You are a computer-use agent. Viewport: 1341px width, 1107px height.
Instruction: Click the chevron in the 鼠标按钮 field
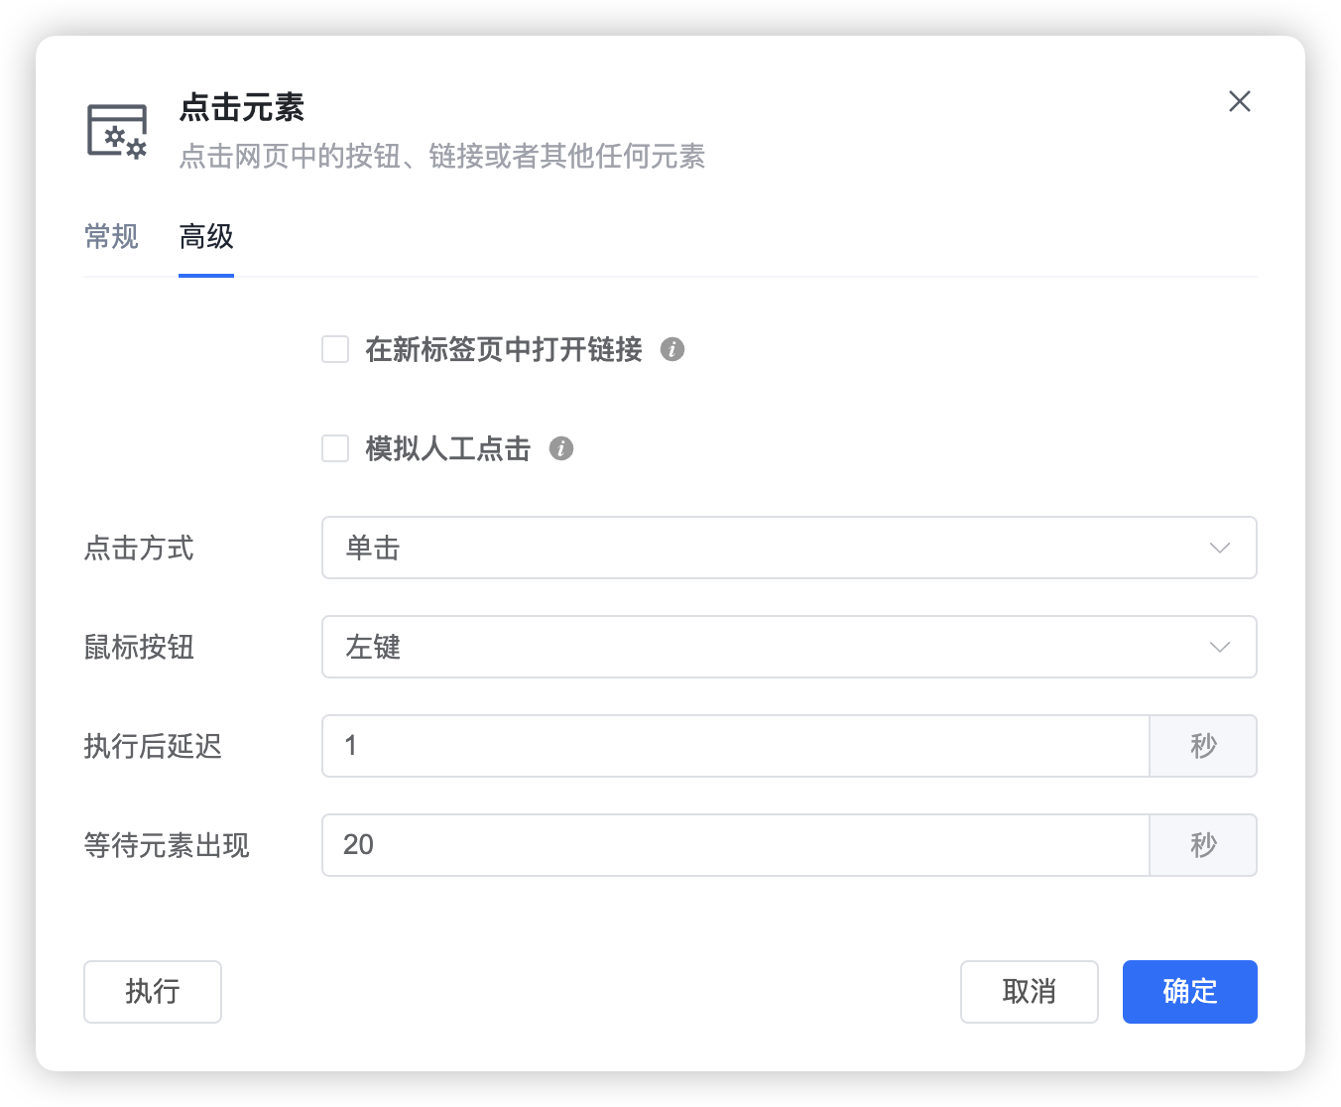1220,647
